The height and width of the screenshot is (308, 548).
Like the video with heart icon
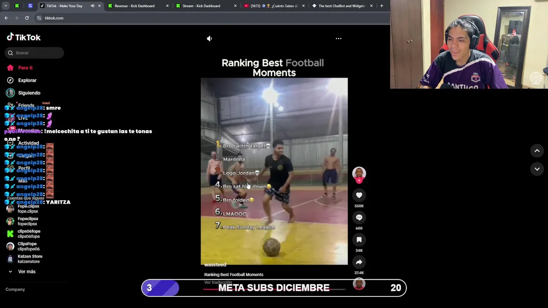tap(359, 195)
